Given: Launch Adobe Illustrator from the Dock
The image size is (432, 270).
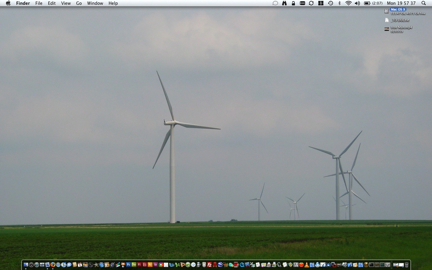Looking at the screenshot, I should coord(150,265).
